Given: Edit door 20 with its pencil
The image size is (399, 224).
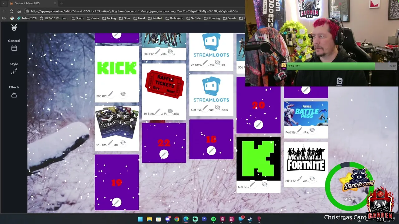Looking at the screenshot, I should click(x=258, y=125).
